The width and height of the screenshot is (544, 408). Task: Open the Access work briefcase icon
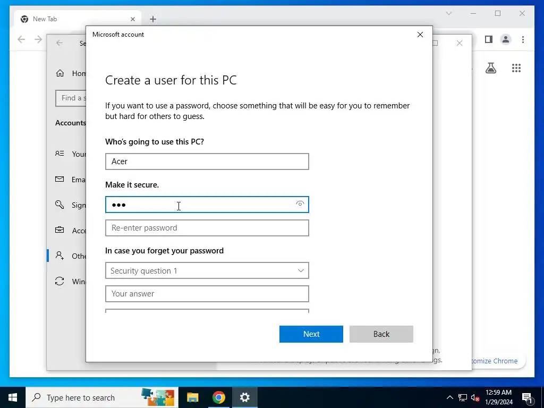pyautogui.click(x=59, y=230)
